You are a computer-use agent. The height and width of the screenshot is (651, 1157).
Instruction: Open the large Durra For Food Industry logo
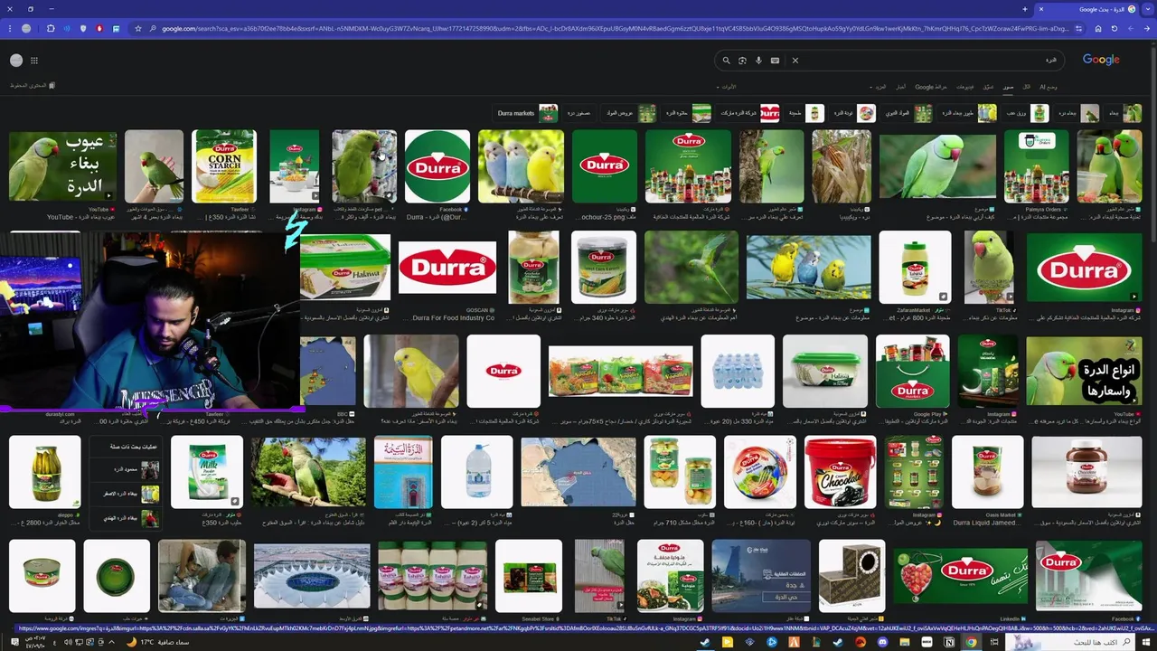(x=447, y=267)
